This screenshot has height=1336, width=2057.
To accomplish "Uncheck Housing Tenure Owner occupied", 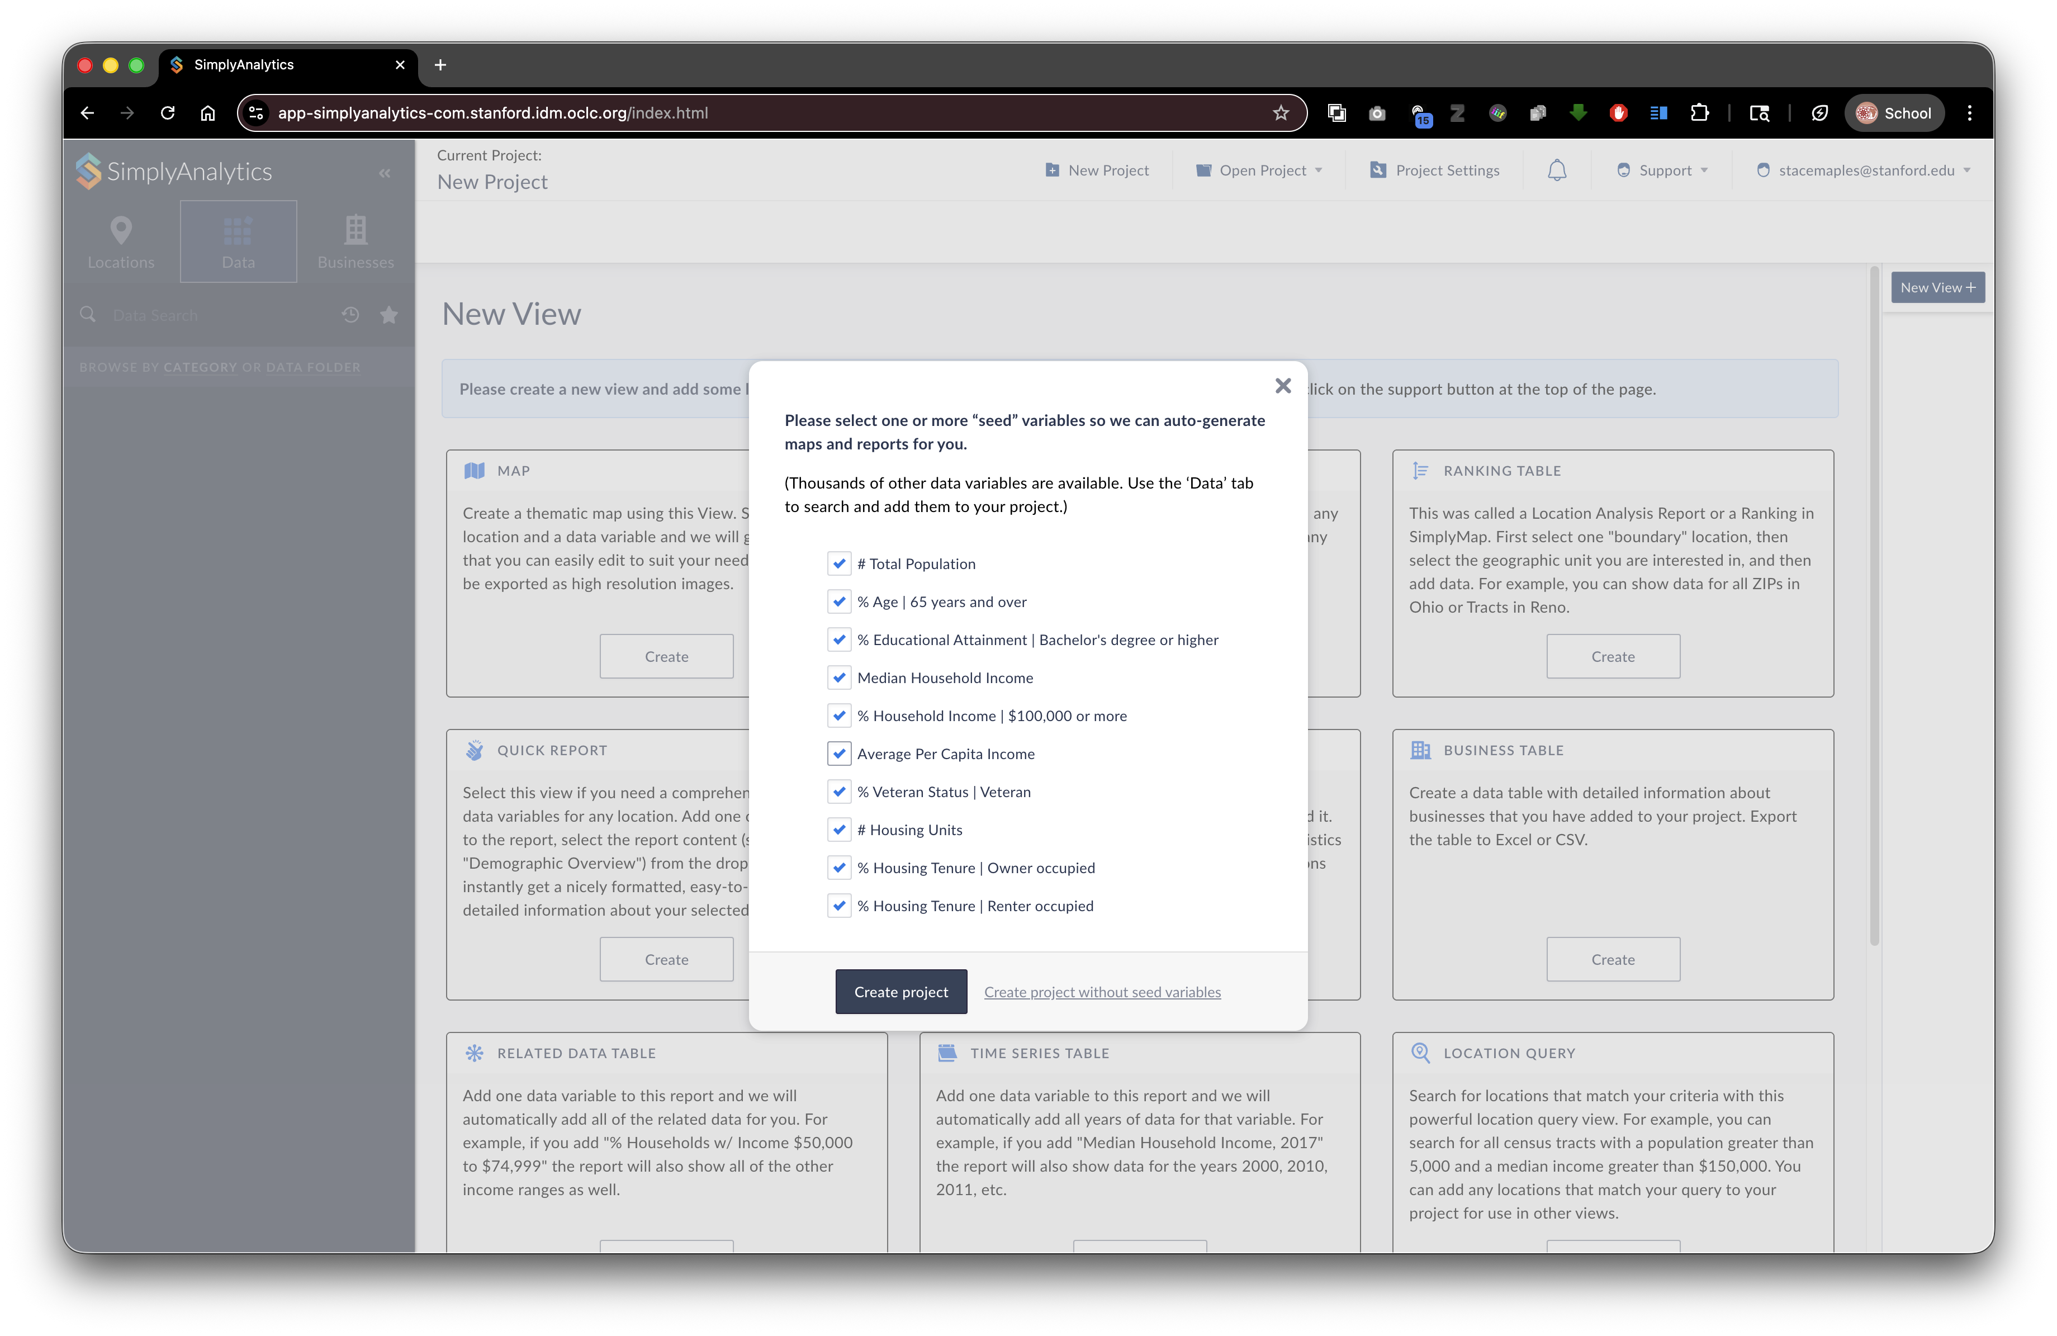I will tap(838, 868).
